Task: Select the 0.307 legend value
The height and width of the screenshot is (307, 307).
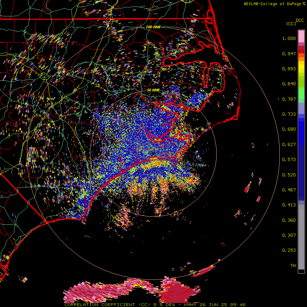Action: pyautogui.click(x=289, y=235)
